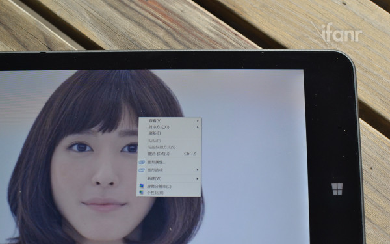Expand the 新建(W) submenu arrow
Viewport: 390px width, 244px height.
pos(198,178)
